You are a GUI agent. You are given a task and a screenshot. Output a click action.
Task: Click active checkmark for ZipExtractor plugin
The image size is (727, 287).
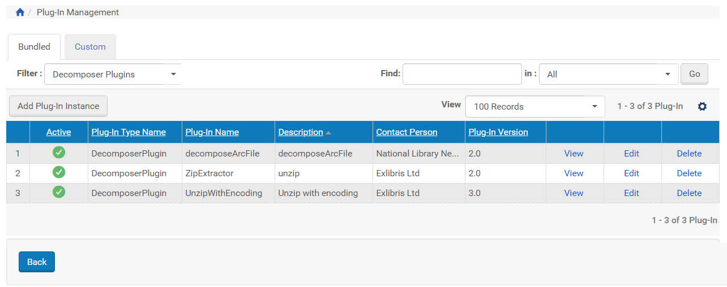click(x=59, y=172)
